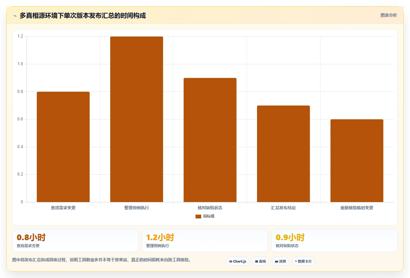The width and height of the screenshot is (410, 278).
Task: Click the 汇总发布结论 x-axis label
Action: (x=284, y=208)
